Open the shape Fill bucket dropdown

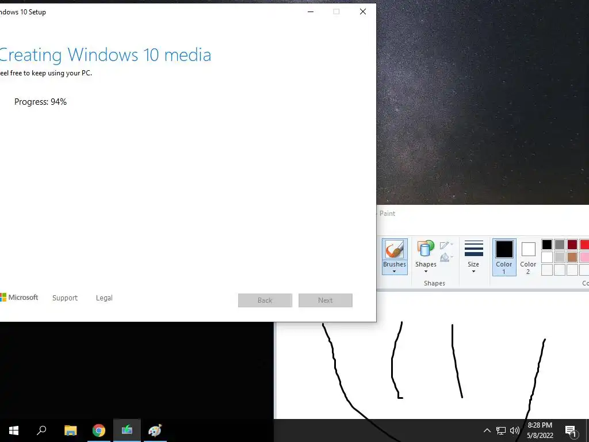point(446,257)
